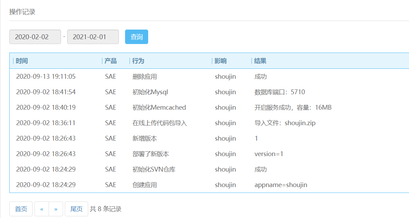Click result appname=shoujin

281,185
